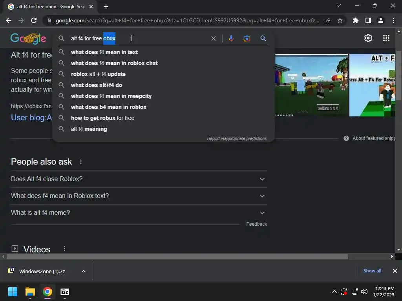Submit search with the blue magnifier
Viewport: 402px width, 301px height.
[x=263, y=38]
